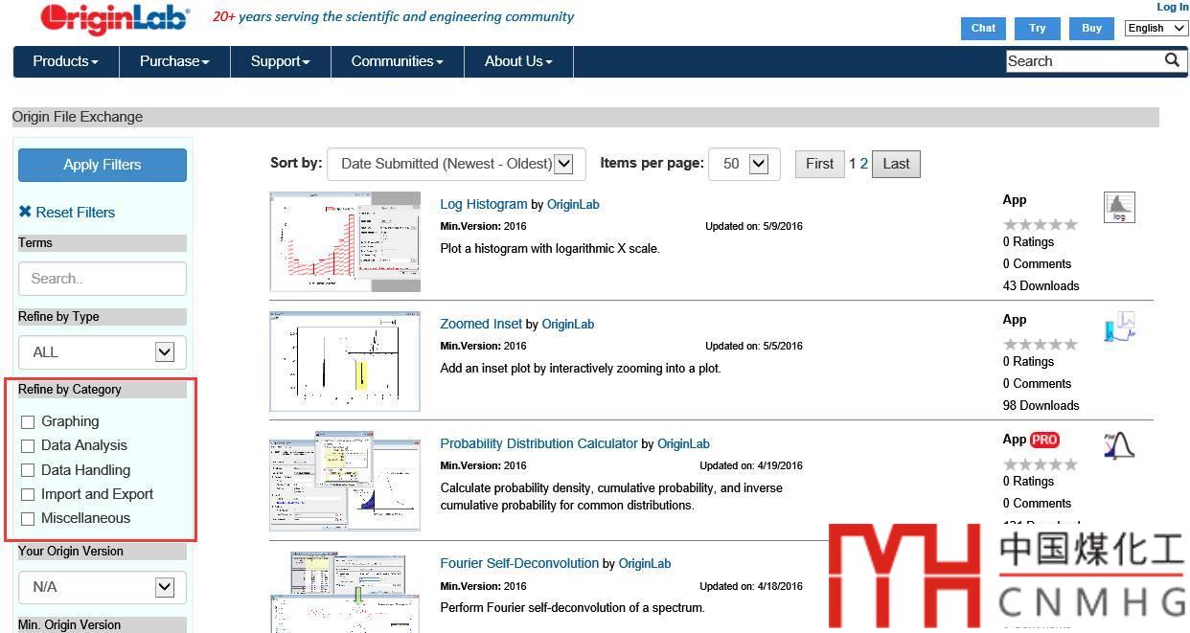Click the Zoomed Inset app icon

[x=1118, y=327]
